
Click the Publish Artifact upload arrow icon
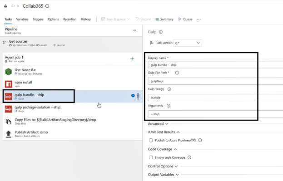(x=9, y=134)
